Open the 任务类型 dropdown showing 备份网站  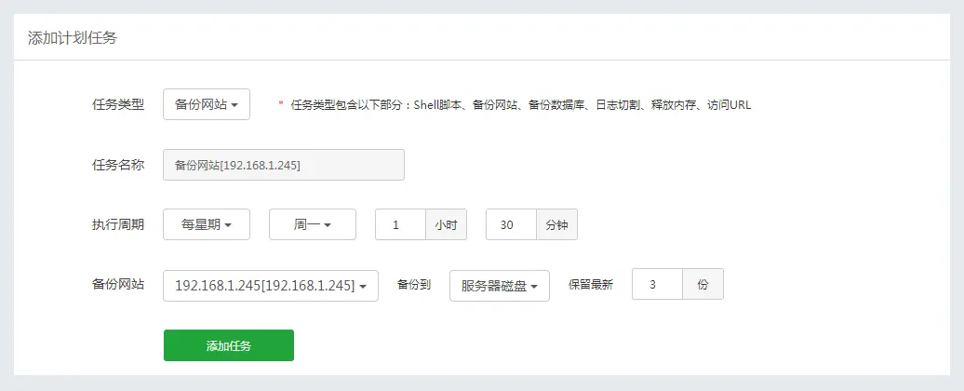click(x=207, y=105)
